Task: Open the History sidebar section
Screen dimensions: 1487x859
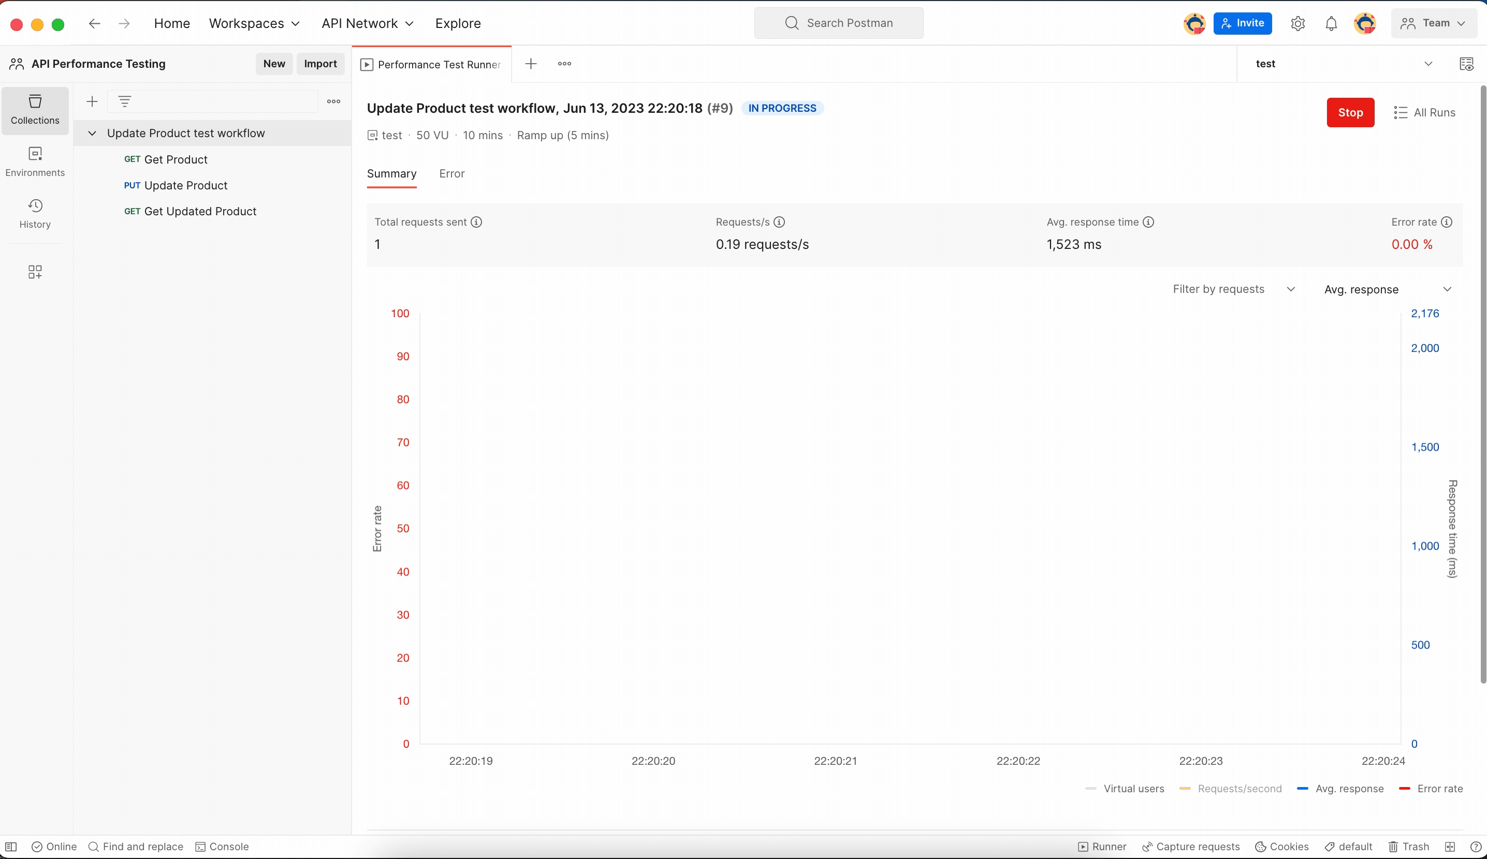Action: point(35,214)
